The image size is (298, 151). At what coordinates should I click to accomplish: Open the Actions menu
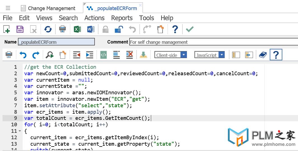[x=95, y=18]
